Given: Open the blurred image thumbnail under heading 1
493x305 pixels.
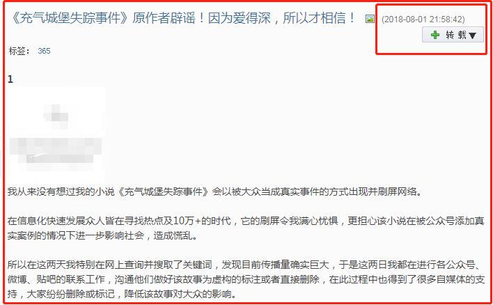Looking at the screenshot, I should (x=56, y=134).
